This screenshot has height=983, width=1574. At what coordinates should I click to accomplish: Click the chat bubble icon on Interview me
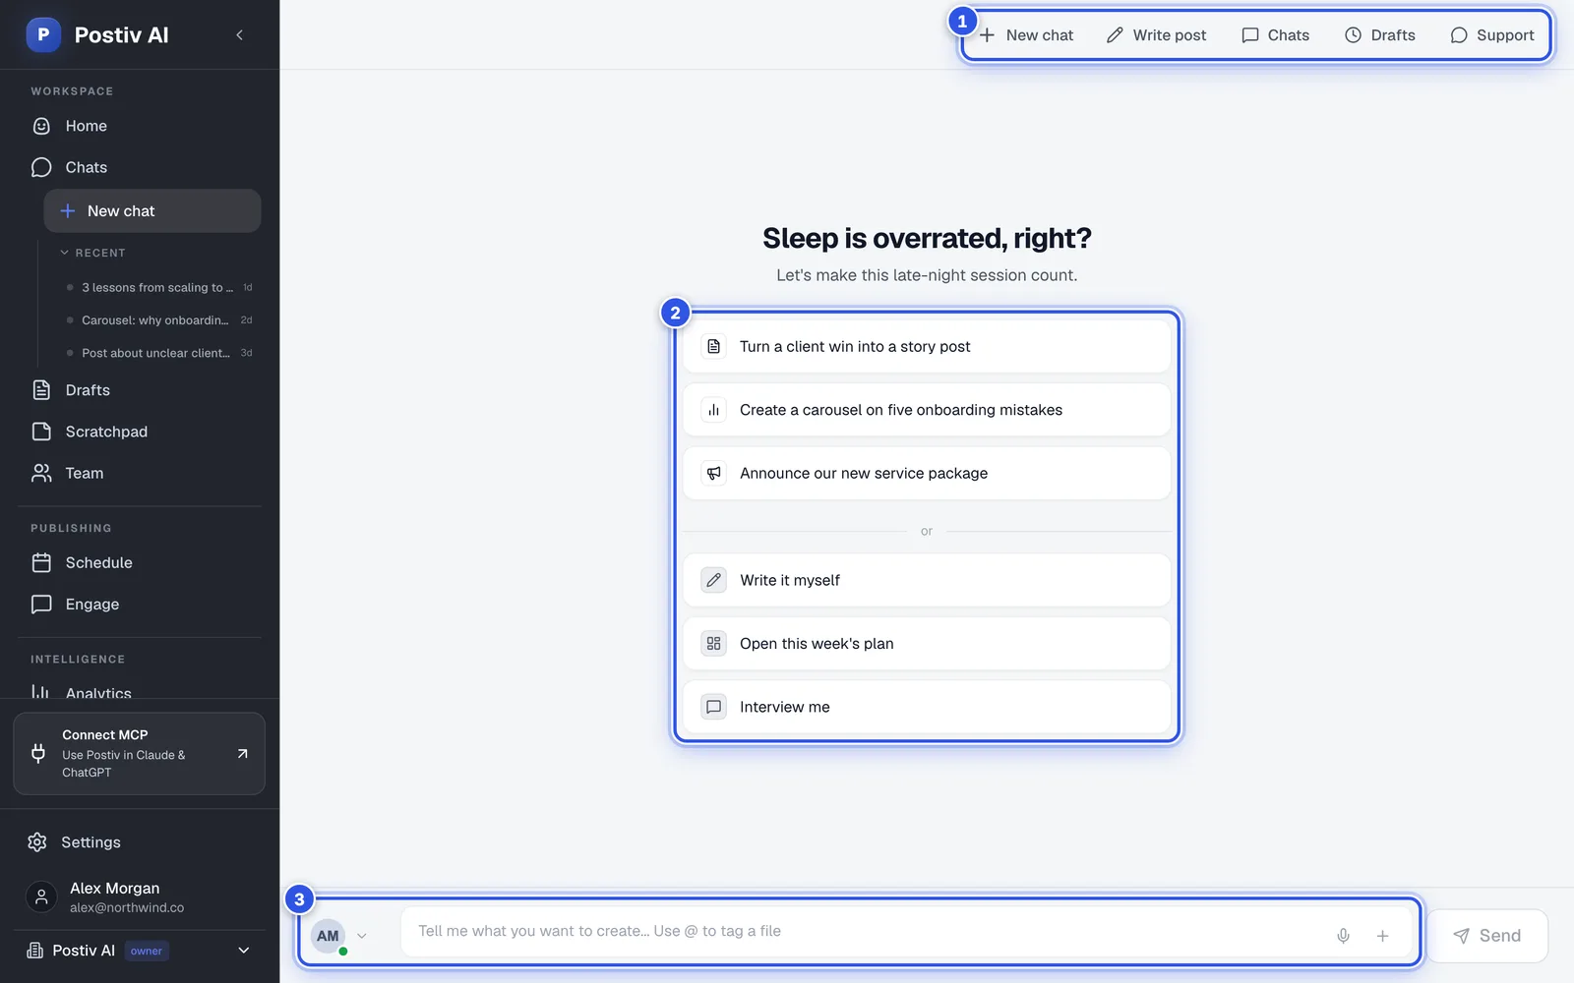click(x=714, y=707)
